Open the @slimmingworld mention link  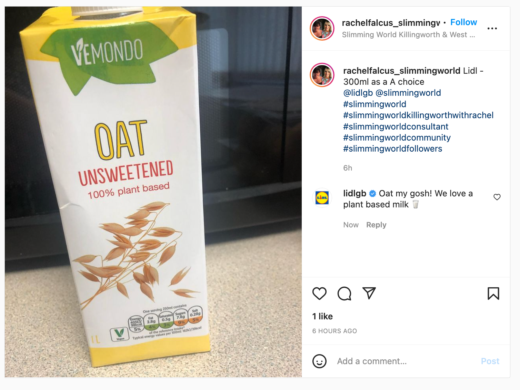tap(408, 93)
